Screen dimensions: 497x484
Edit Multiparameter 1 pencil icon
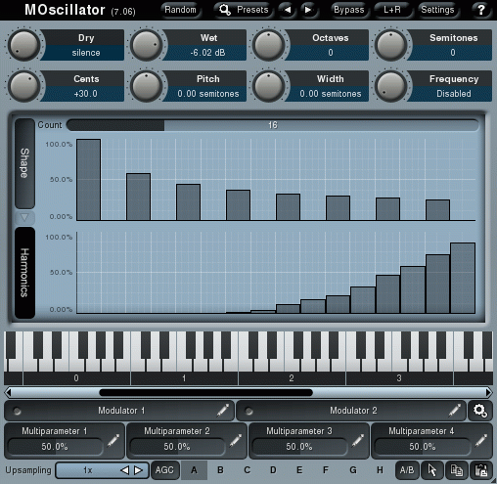113,441
